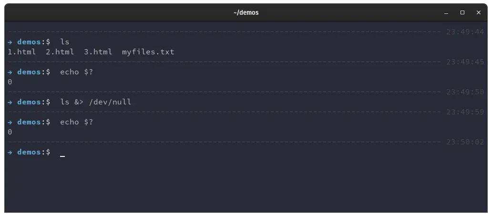Click the arrow icon before last prompt
Screen dimensions: 492x217
coord(10,152)
